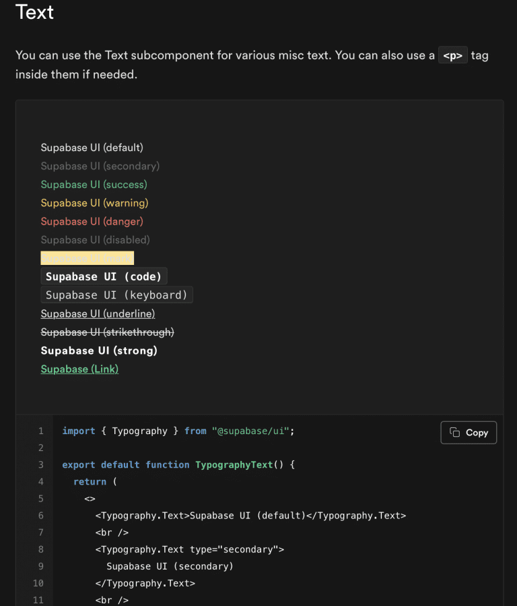517x606 pixels.
Task: Click the green Supabase UI (success) text
Action: (x=94, y=185)
